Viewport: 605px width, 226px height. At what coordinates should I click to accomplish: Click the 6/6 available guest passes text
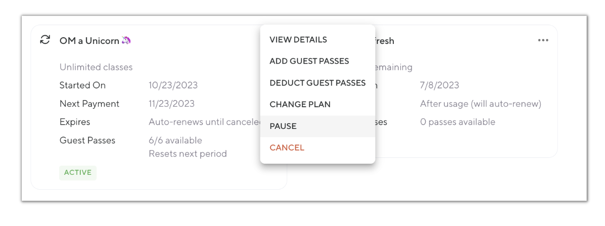175,141
